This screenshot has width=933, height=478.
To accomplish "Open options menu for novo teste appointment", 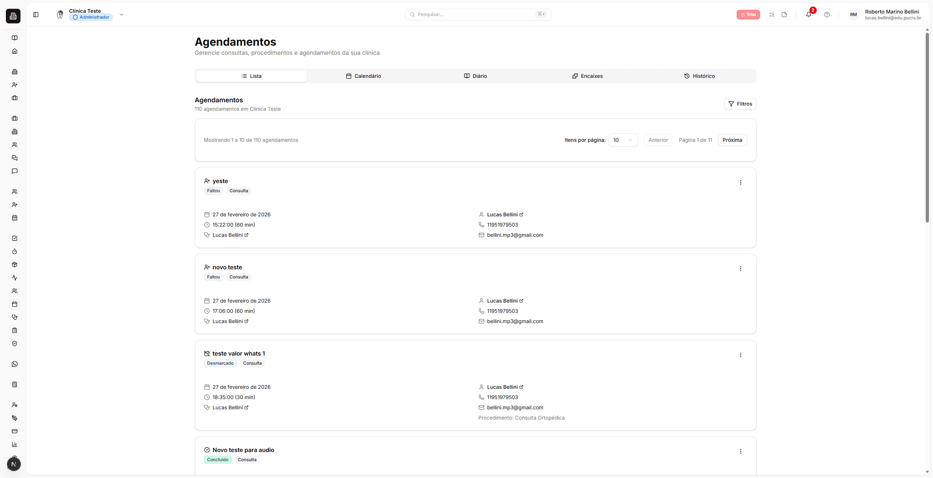I will click(740, 269).
